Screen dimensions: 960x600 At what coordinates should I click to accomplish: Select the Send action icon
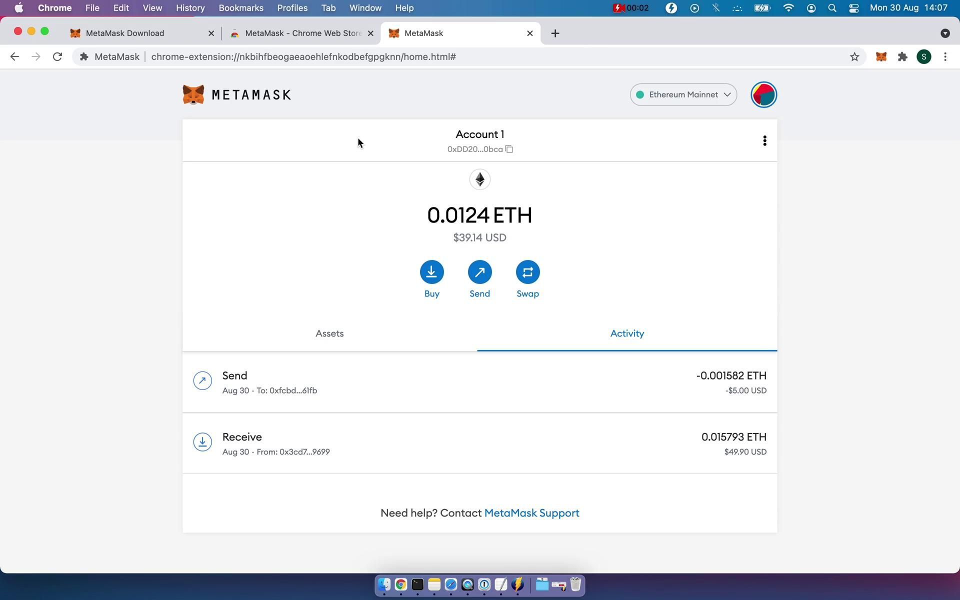[x=479, y=271]
